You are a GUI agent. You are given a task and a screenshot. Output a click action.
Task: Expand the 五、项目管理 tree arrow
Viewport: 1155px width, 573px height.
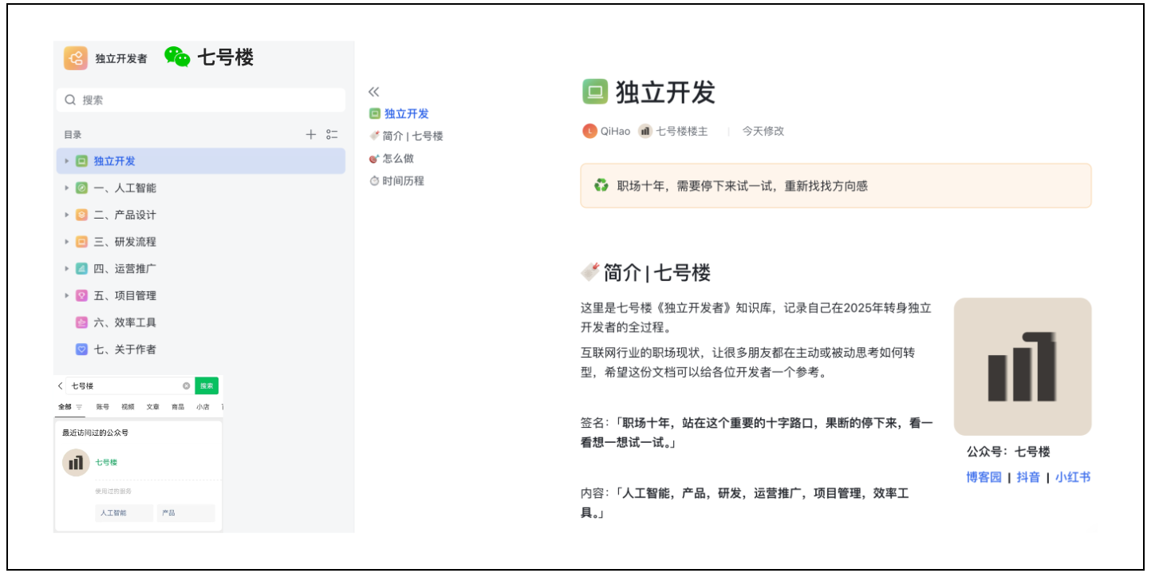[67, 296]
